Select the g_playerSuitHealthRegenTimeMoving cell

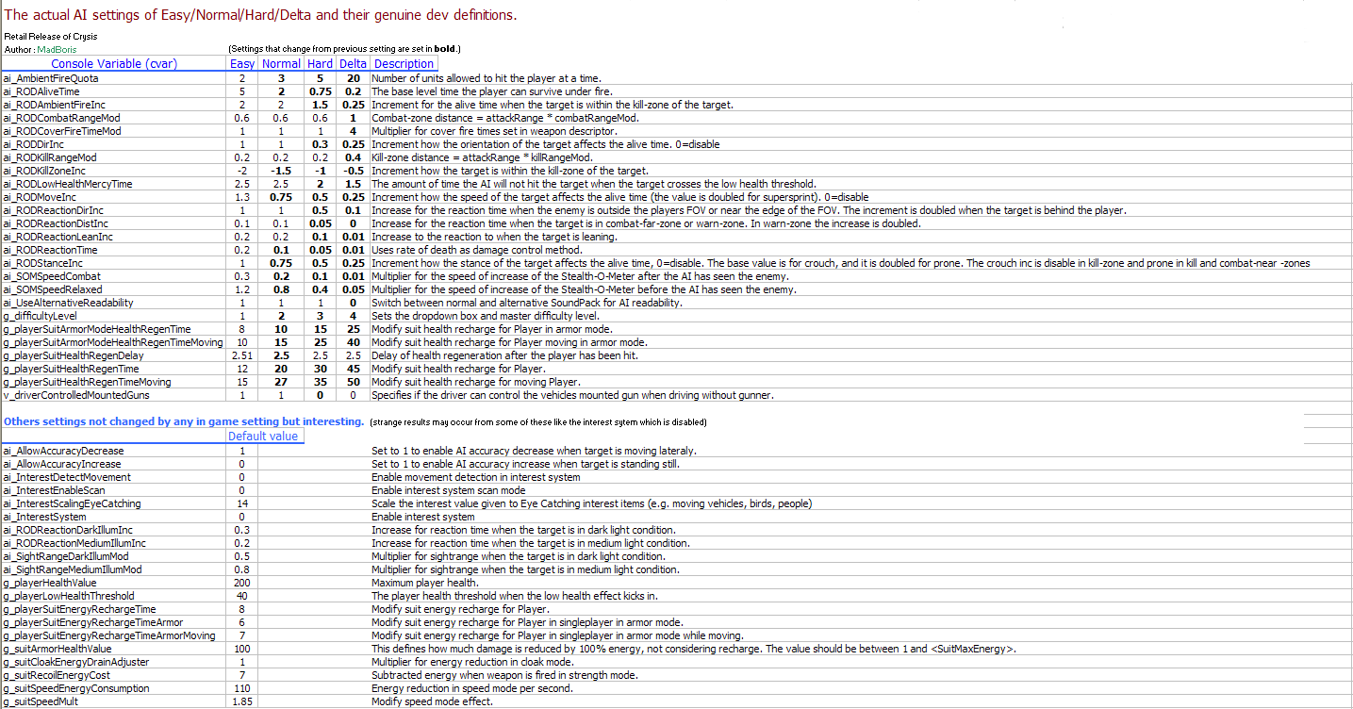pos(114,382)
